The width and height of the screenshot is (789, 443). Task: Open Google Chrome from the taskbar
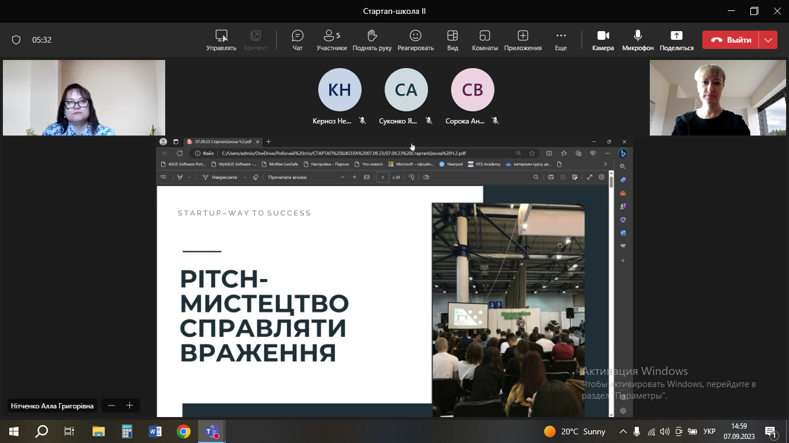pyautogui.click(x=184, y=431)
